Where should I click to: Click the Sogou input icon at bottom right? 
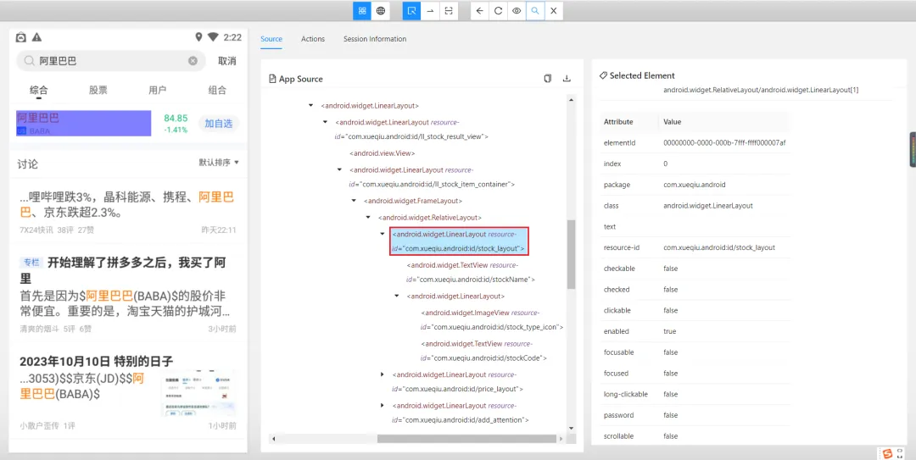(x=888, y=453)
